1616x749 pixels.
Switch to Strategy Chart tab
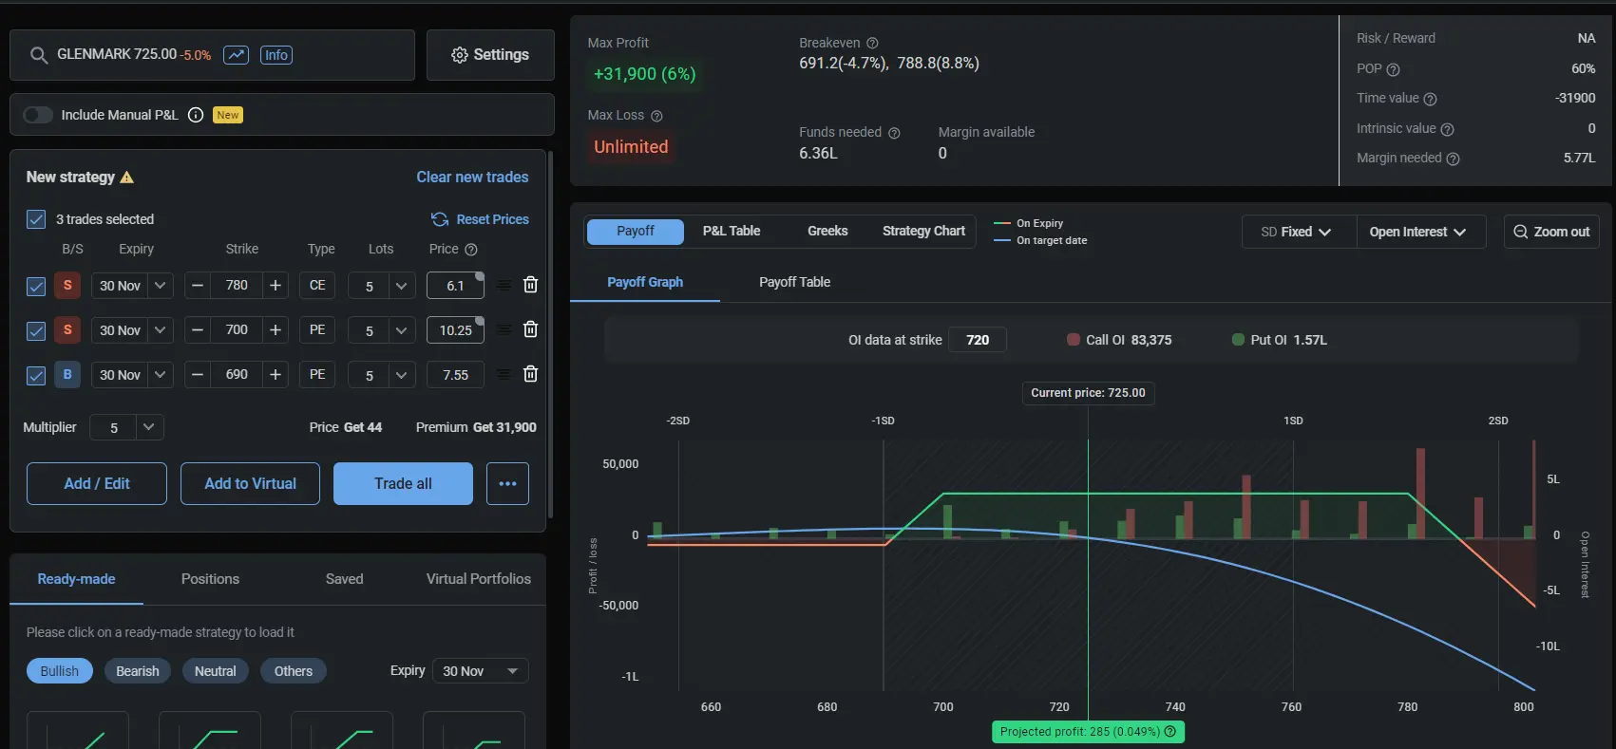(923, 231)
